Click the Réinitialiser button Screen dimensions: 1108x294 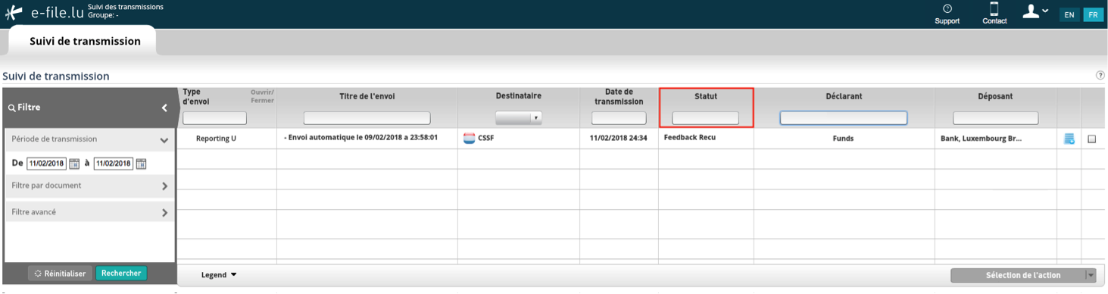[x=60, y=274]
